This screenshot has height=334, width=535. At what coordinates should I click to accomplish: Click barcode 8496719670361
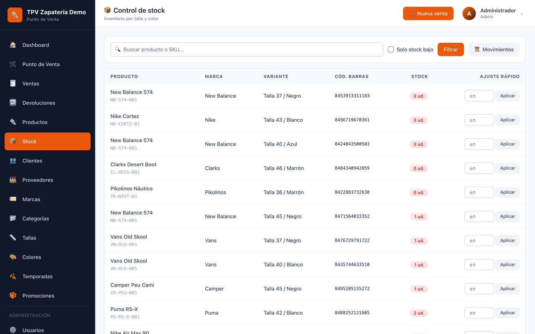click(x=352, y=120)
